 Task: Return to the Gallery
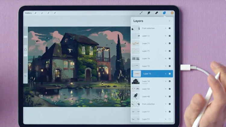click(x=28, y=13)
